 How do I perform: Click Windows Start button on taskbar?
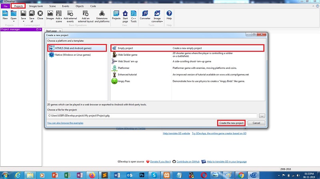[5, 175]
